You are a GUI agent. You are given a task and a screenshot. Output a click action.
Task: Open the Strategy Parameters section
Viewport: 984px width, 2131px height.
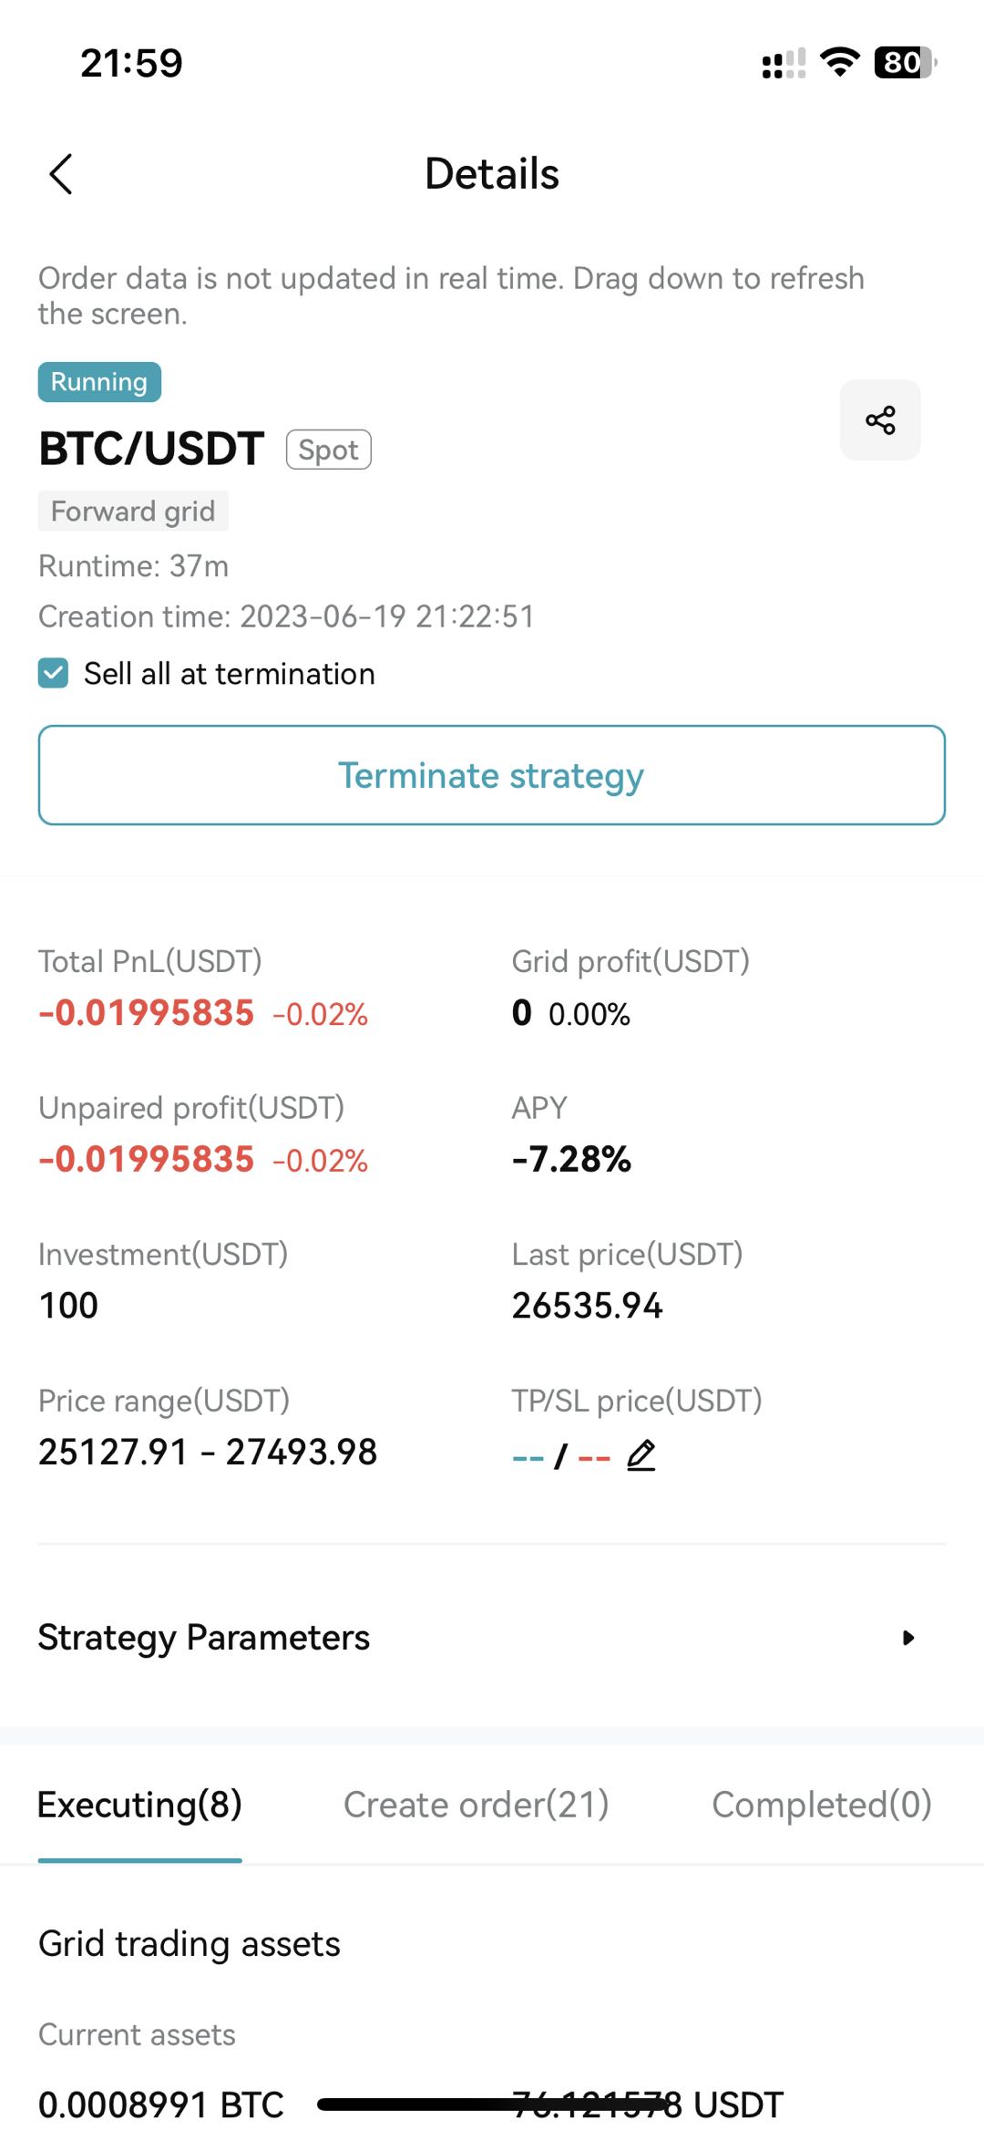pyautogui.click(x=204, y=1638)
